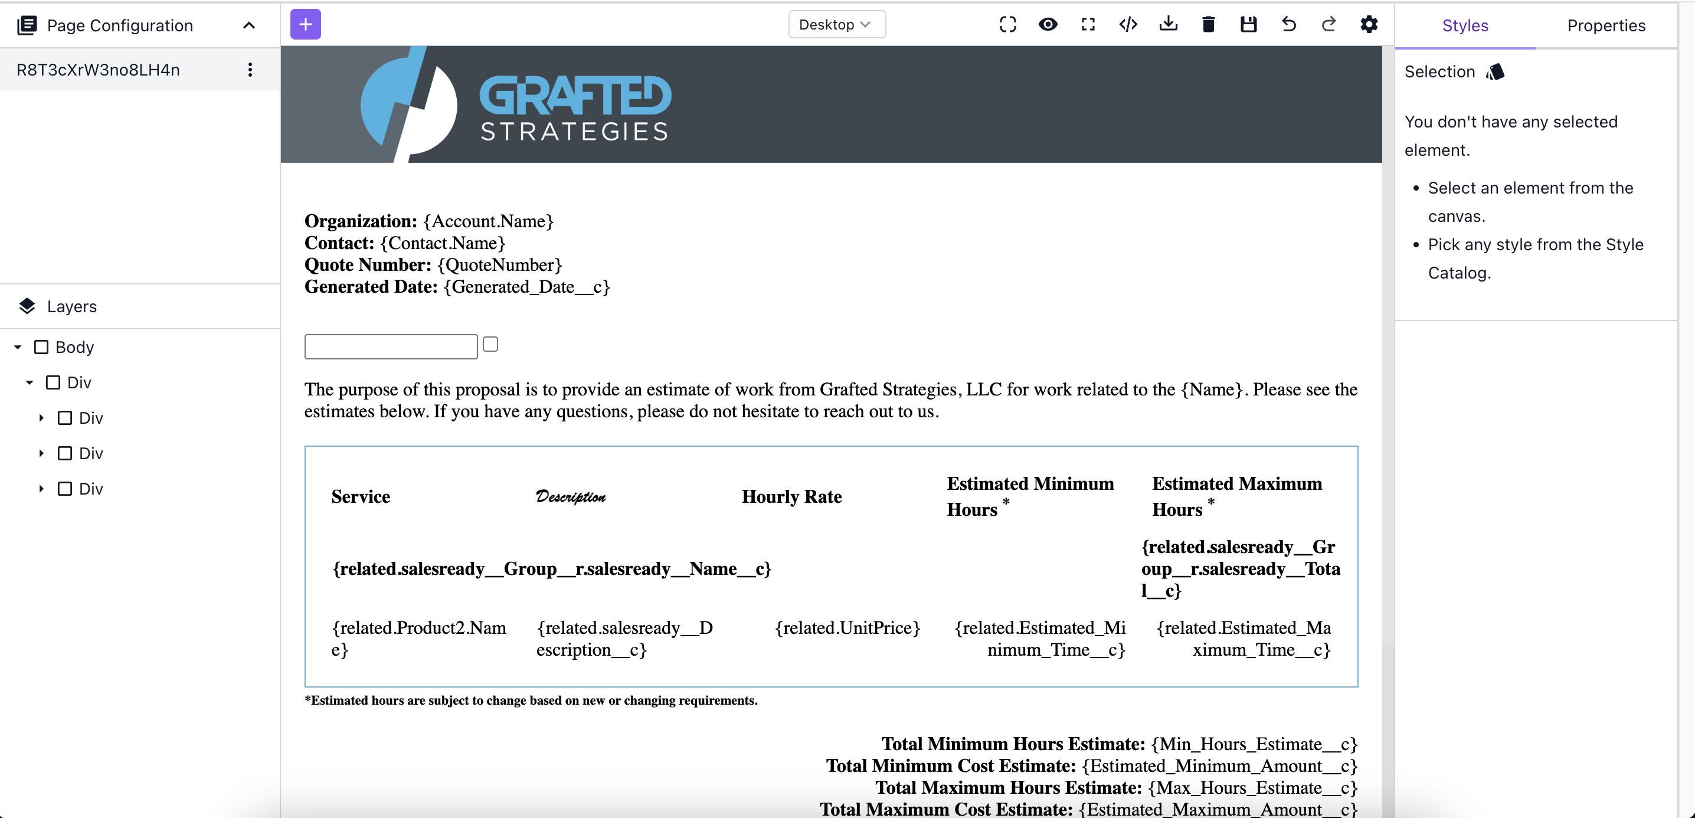Toggle the Body layer checkbox
The image size is (1695, 818).
(41, 347)
